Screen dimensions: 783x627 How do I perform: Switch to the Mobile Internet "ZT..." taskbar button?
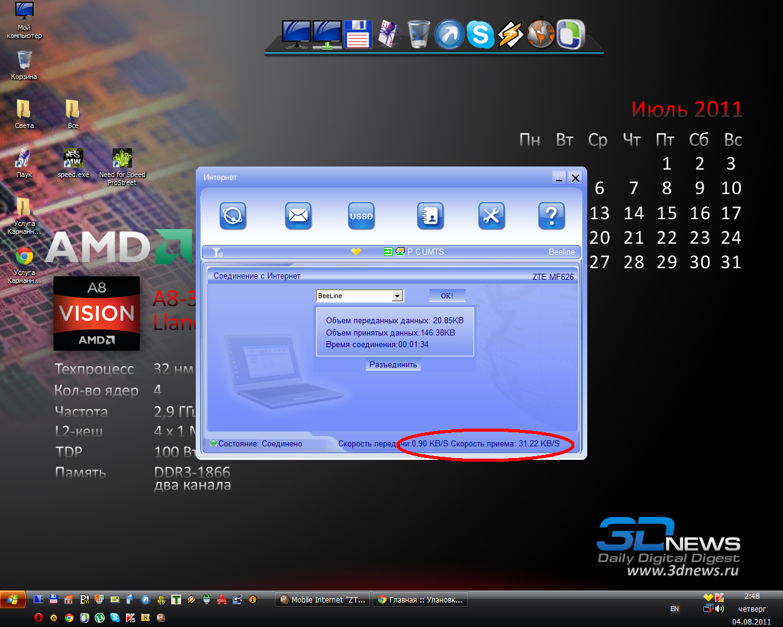tap(322, 600)
